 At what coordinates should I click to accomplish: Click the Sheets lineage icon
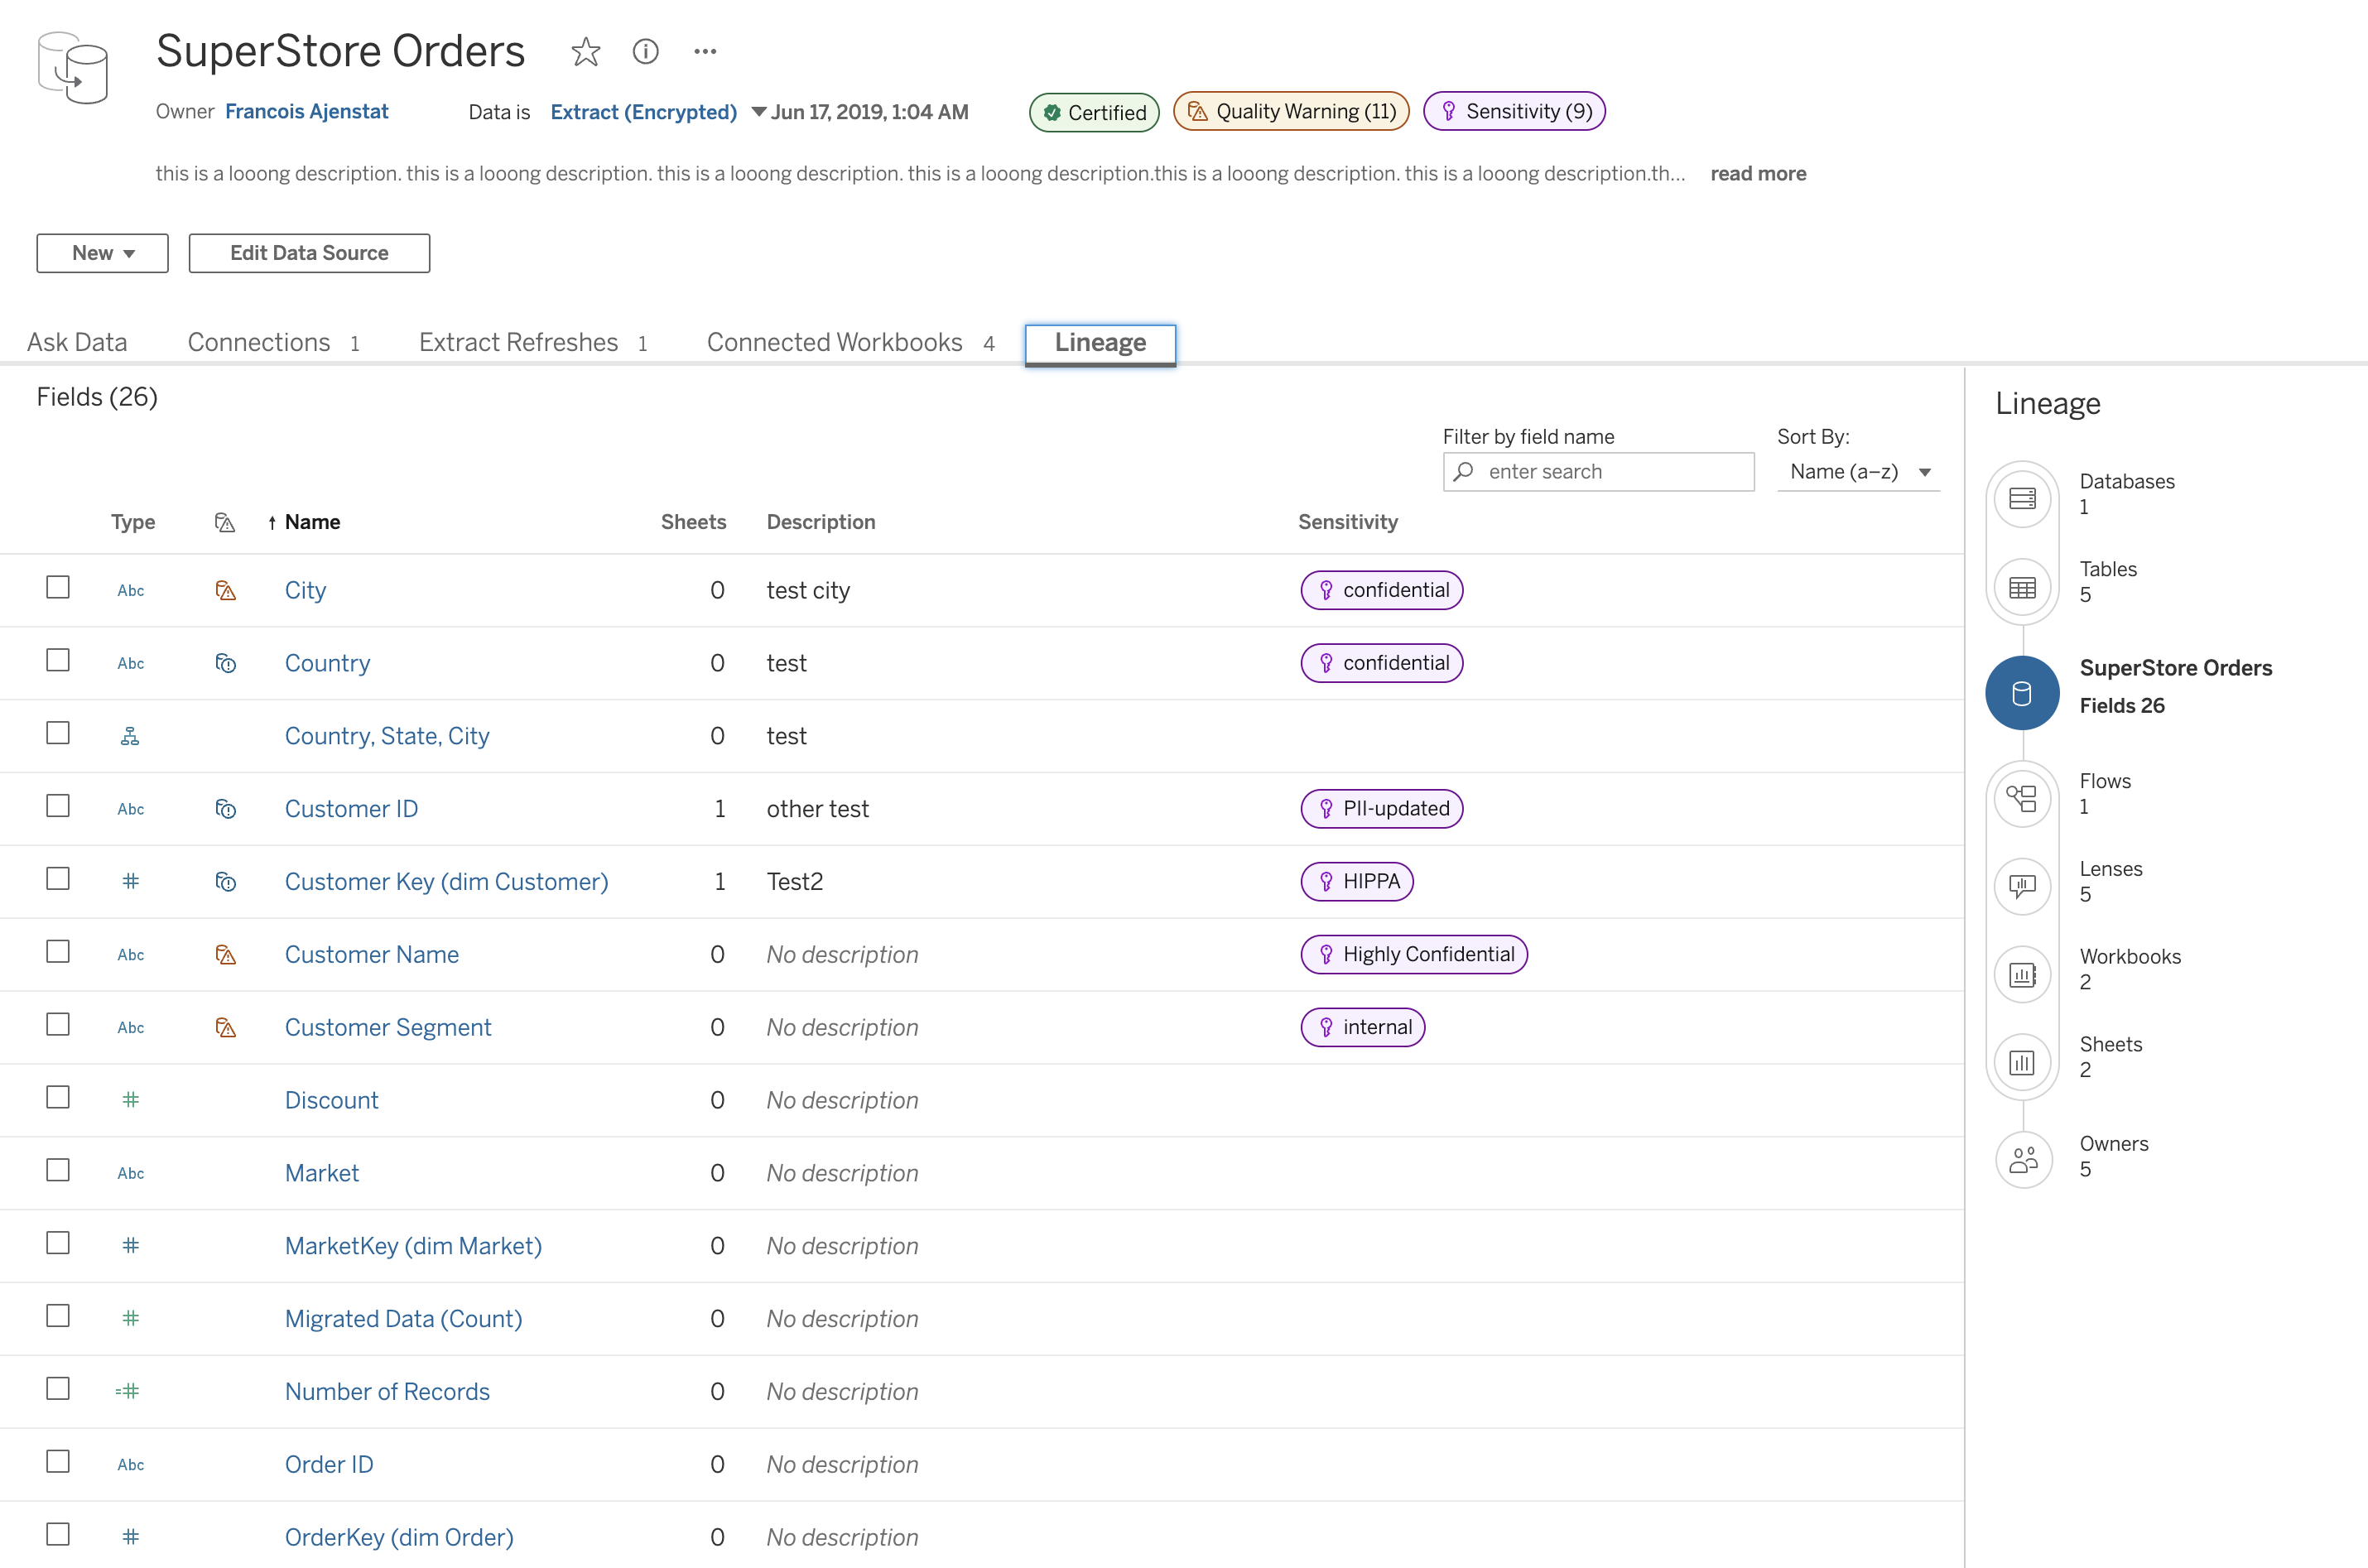(x=2022, y=1062)
